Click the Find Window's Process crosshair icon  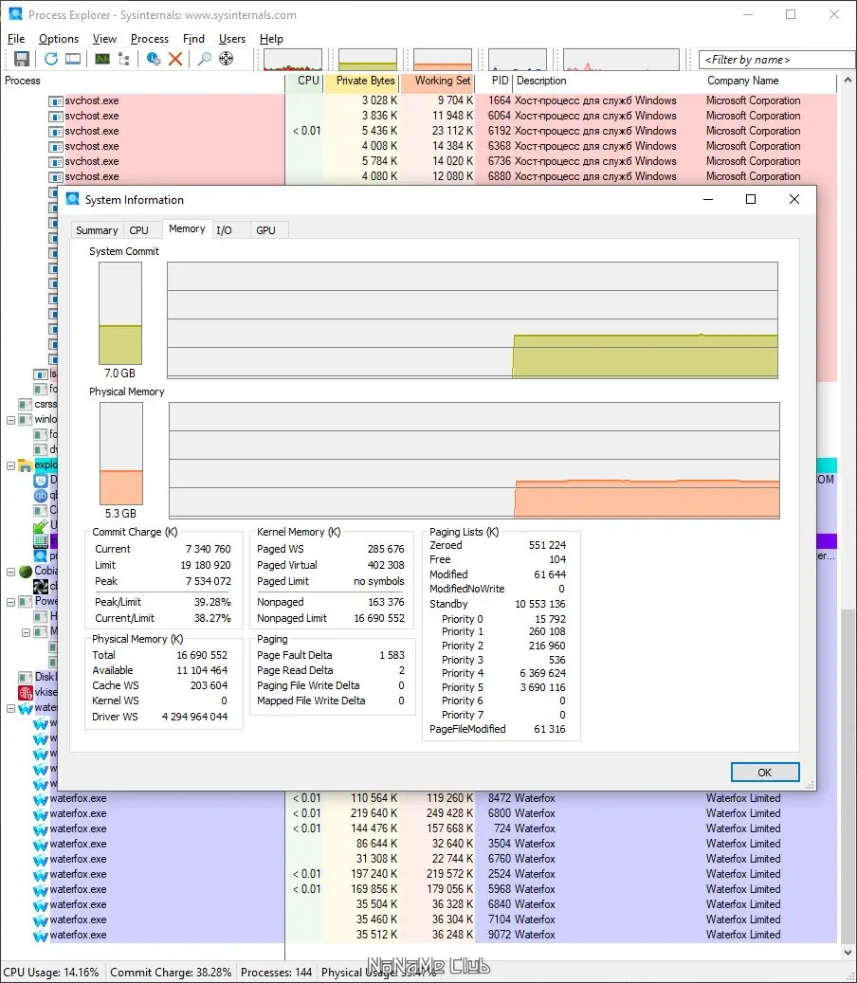(227, 59)
